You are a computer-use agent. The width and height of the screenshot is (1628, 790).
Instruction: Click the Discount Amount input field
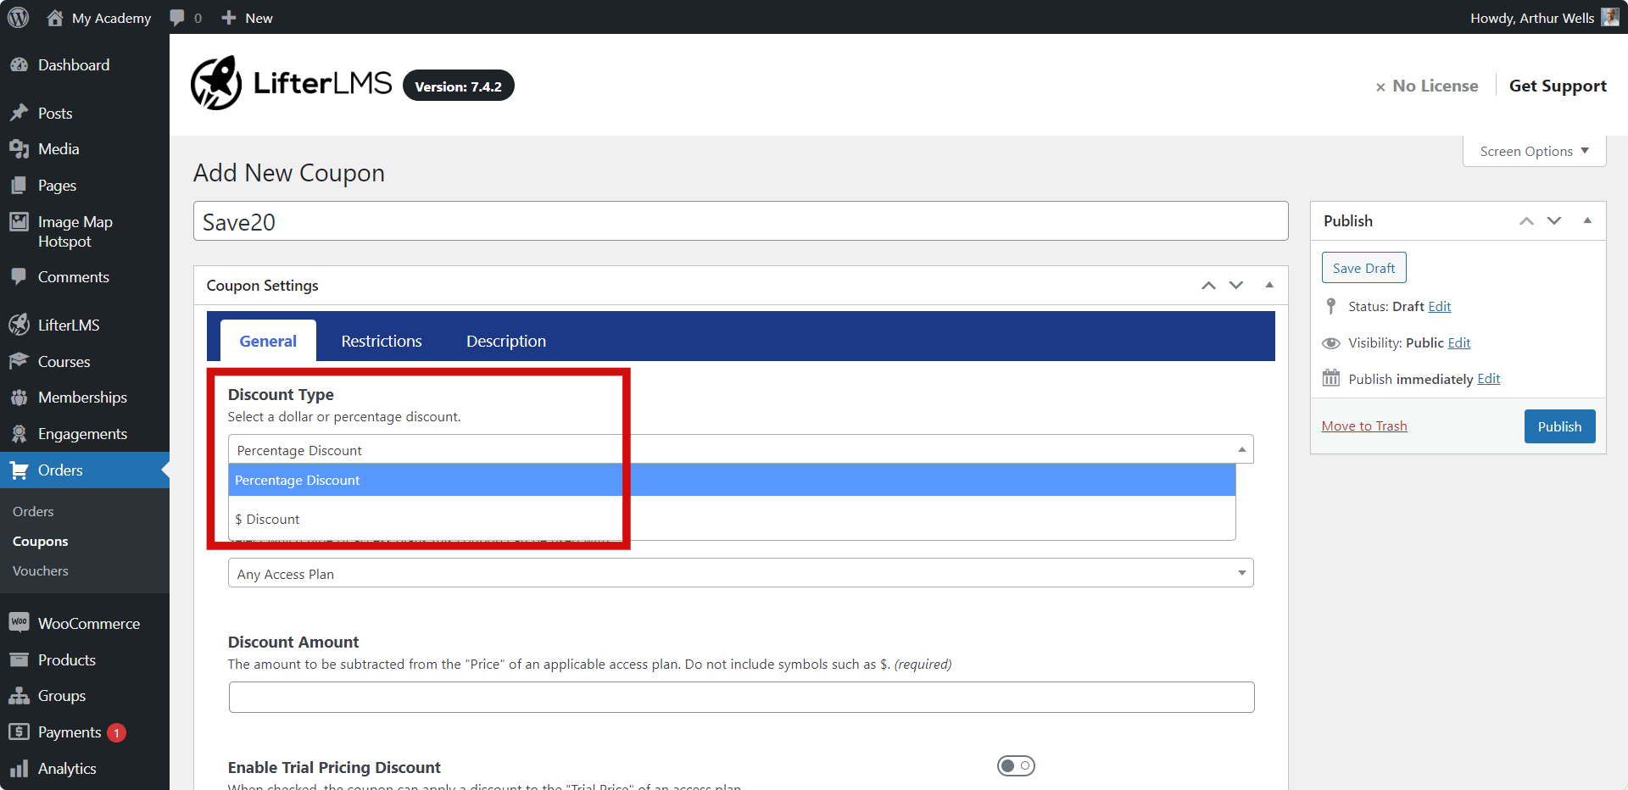click(741, 697)
